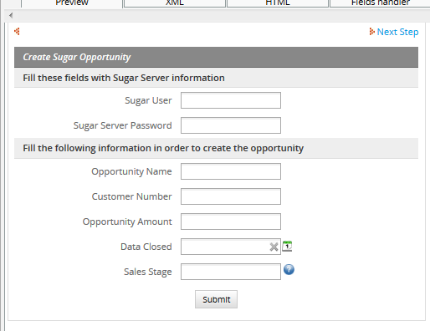
Task: Open the calendar picker for Data Closed
Action: click(x=287, y=247)
